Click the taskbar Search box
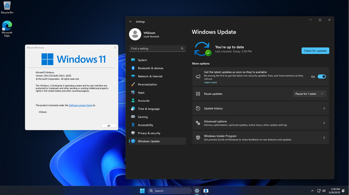 (170, 191)
